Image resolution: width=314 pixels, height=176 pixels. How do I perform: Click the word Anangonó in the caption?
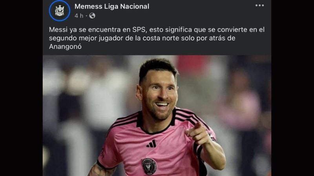pos(65,47)
